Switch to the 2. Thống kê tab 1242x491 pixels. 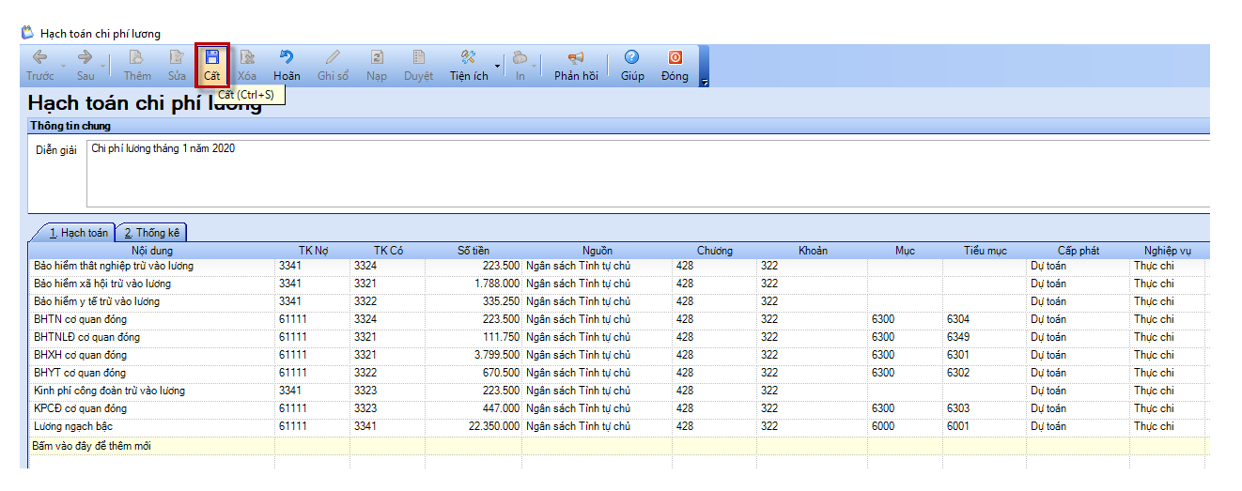tap(154, 233)
